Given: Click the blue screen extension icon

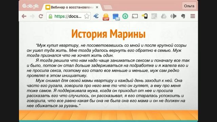Looking at the screenshot, I should pos(116,17).
